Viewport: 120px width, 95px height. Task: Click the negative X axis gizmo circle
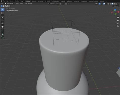point(112,12)
